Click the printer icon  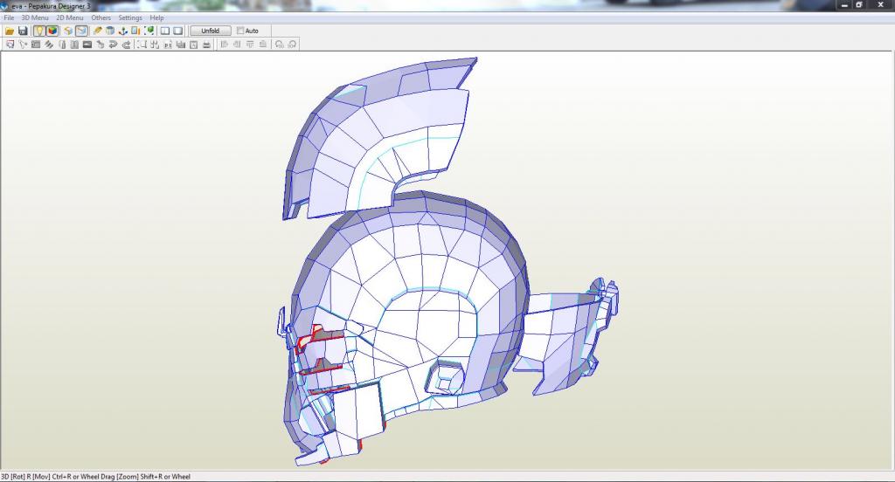point(206,44)
